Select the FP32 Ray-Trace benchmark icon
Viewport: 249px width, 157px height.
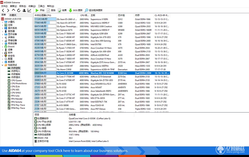tap(9, 105)
